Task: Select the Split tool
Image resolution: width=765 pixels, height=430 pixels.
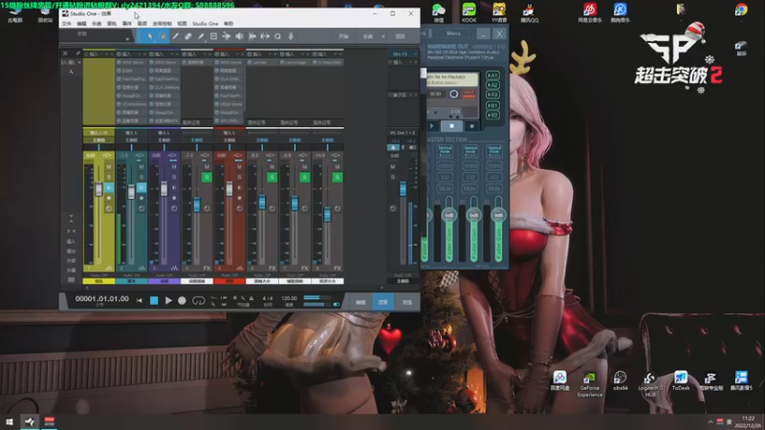Action: click(x=175, y=36)
